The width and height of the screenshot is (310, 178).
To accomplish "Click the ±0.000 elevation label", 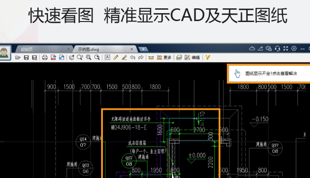I will (197, 156).
